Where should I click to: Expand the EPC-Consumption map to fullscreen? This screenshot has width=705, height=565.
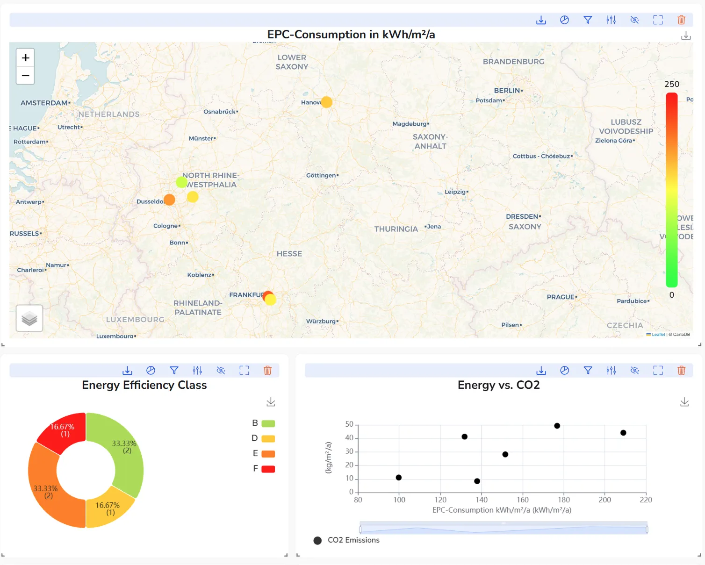pos(658,20)
